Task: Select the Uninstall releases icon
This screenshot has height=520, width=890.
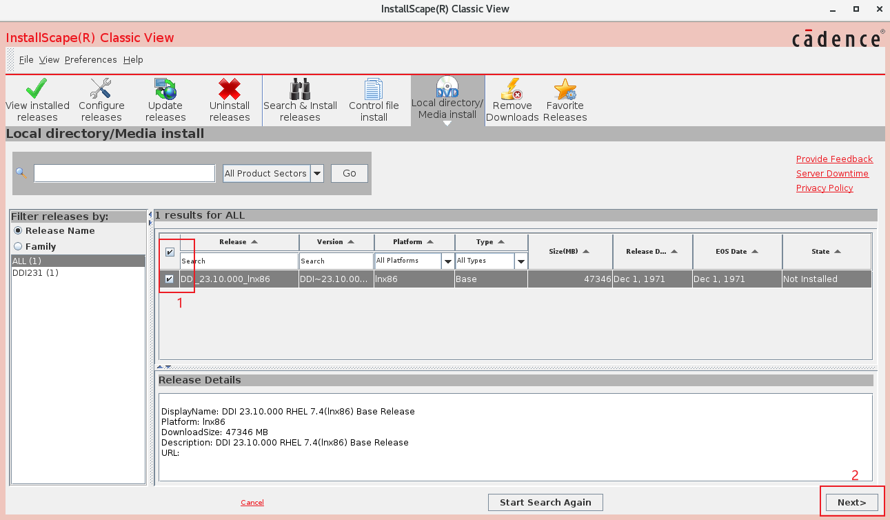Action: 230,100
